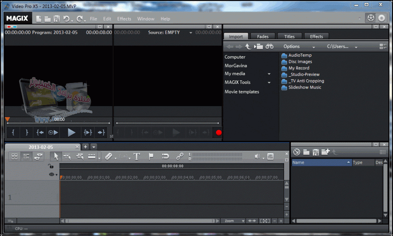Click the timeline horizontal scrollbar

coord(140,221)
